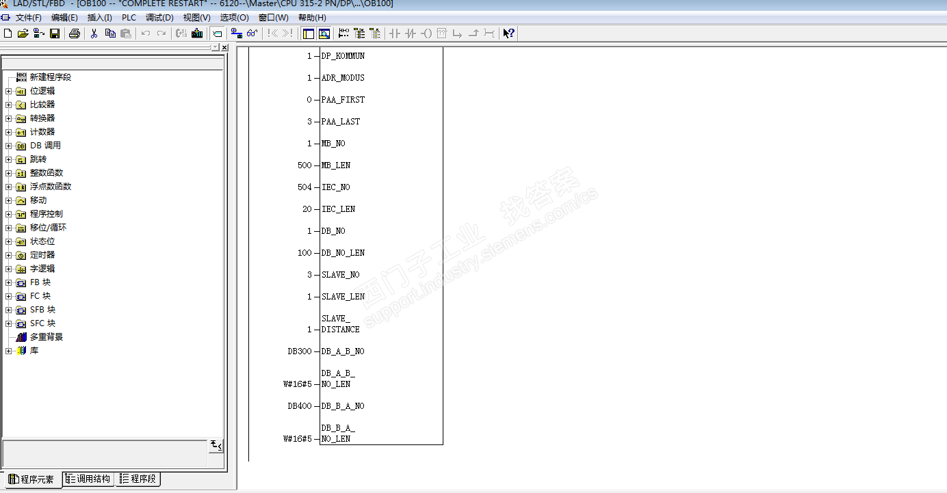
Task: Click the Close branch icon
Action: click(473, 33)
